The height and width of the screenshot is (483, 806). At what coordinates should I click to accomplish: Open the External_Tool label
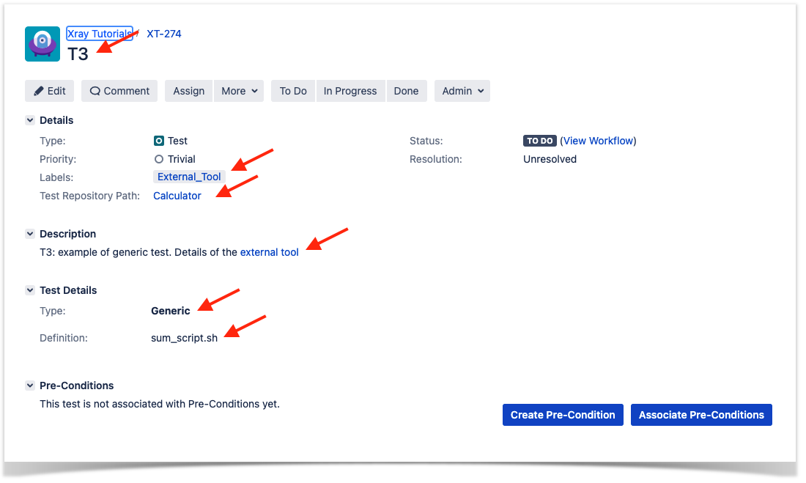189,177
